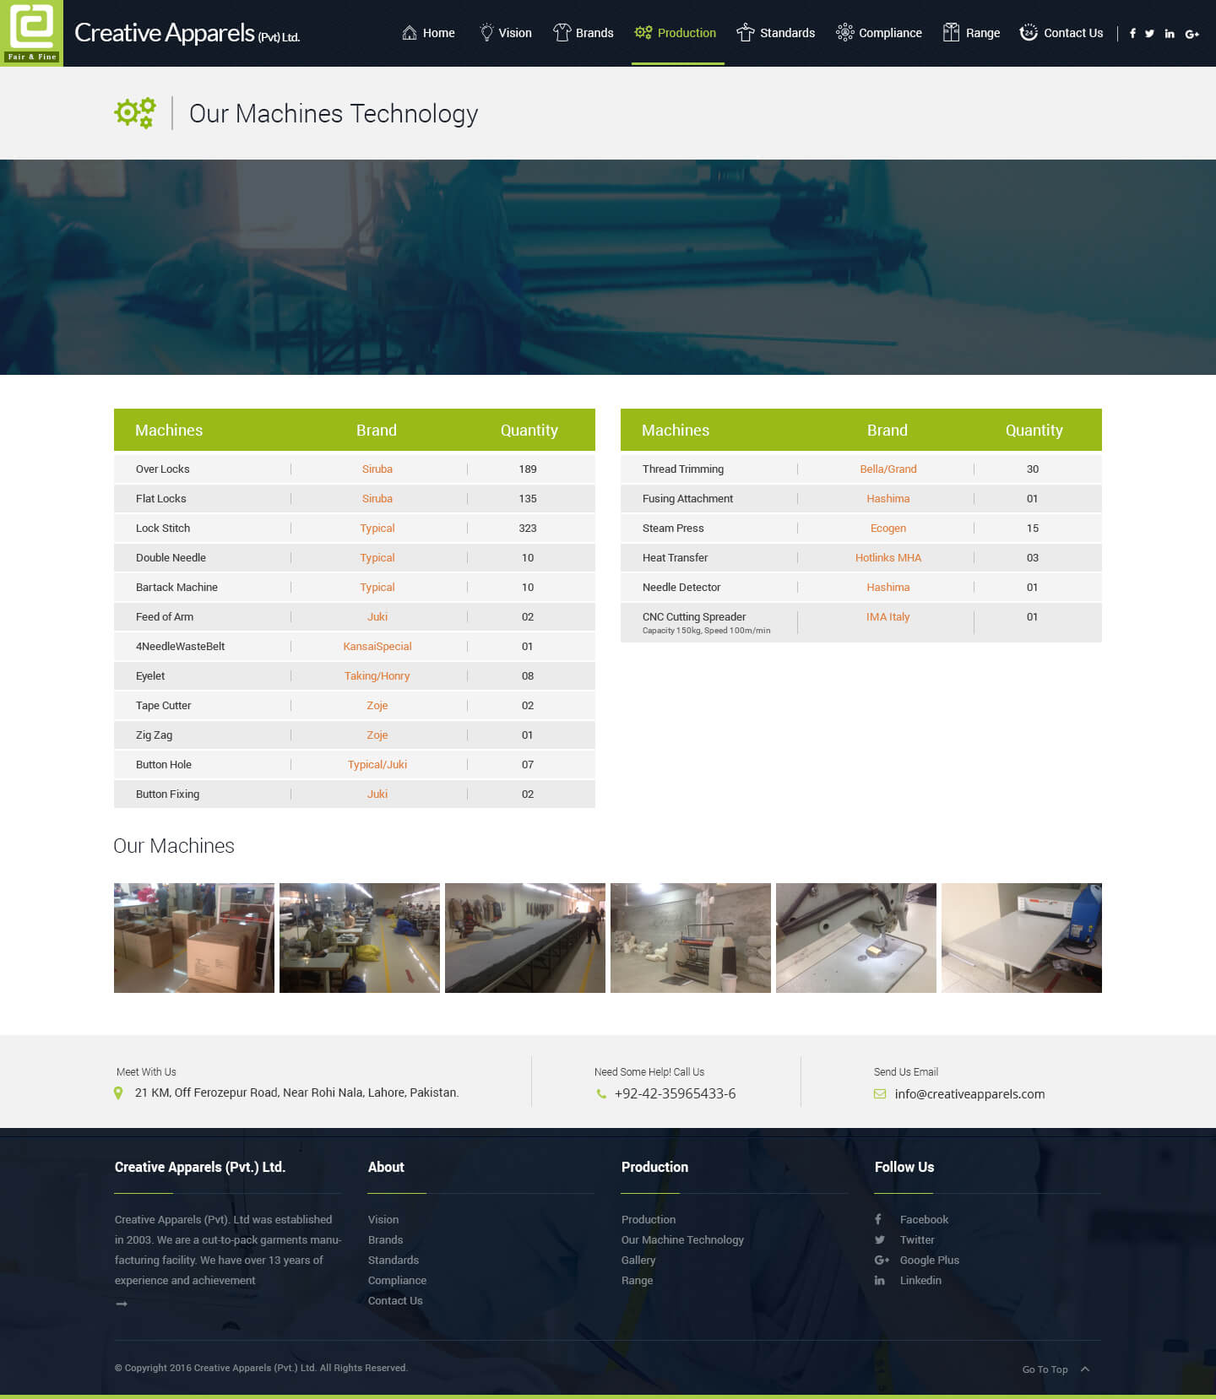This screenshot has width=1216, height=1399.
Task: Open the sewing needle close-up thumbnail
Action: tap(856, 938)
